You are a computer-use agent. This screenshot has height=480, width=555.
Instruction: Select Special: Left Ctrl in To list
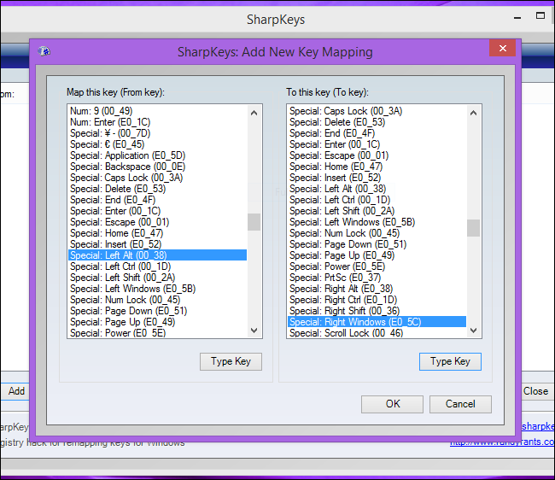377,200
